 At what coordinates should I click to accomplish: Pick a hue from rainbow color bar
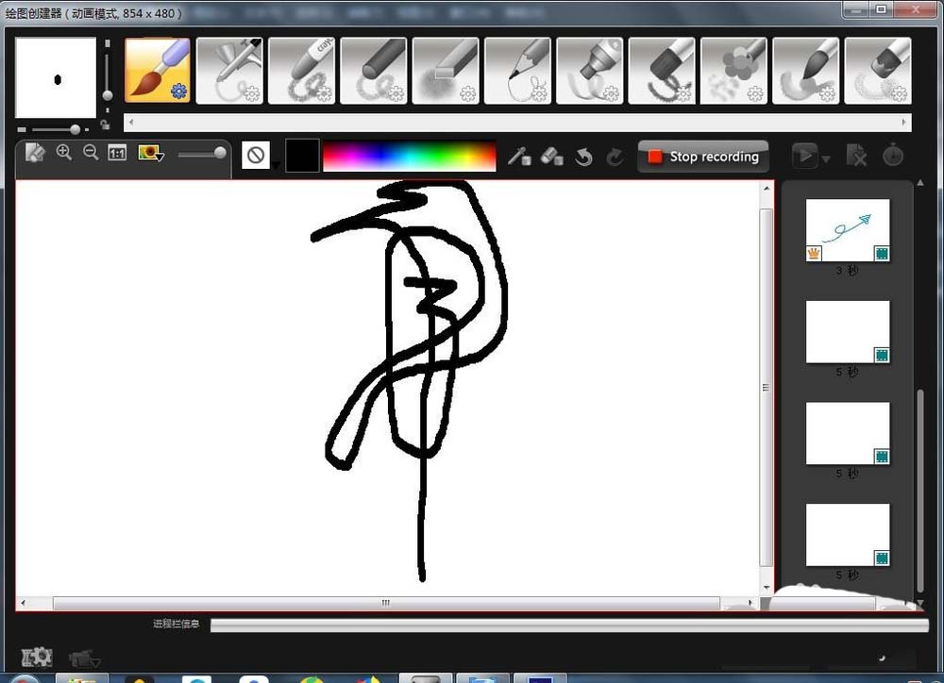click(410, 157)
